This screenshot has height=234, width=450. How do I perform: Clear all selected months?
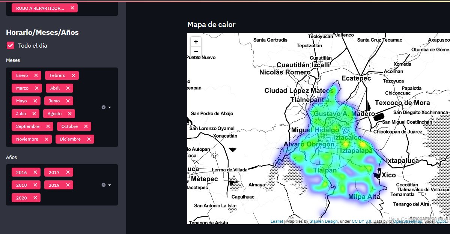coord(104,107)
